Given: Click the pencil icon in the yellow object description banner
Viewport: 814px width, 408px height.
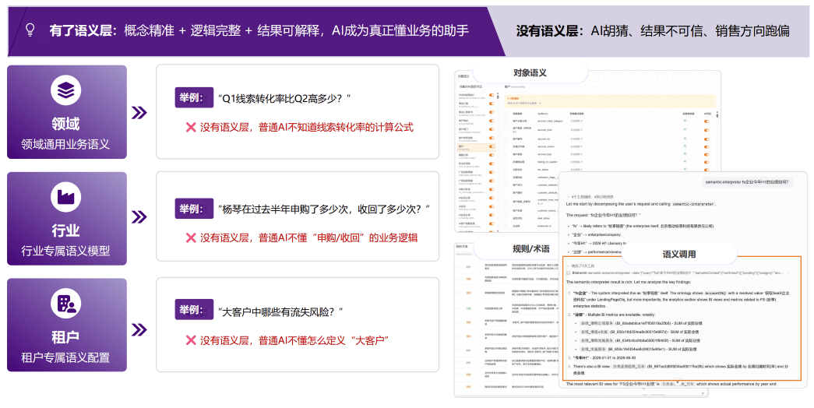Looking at the screenshot, I should coord(540,104).
